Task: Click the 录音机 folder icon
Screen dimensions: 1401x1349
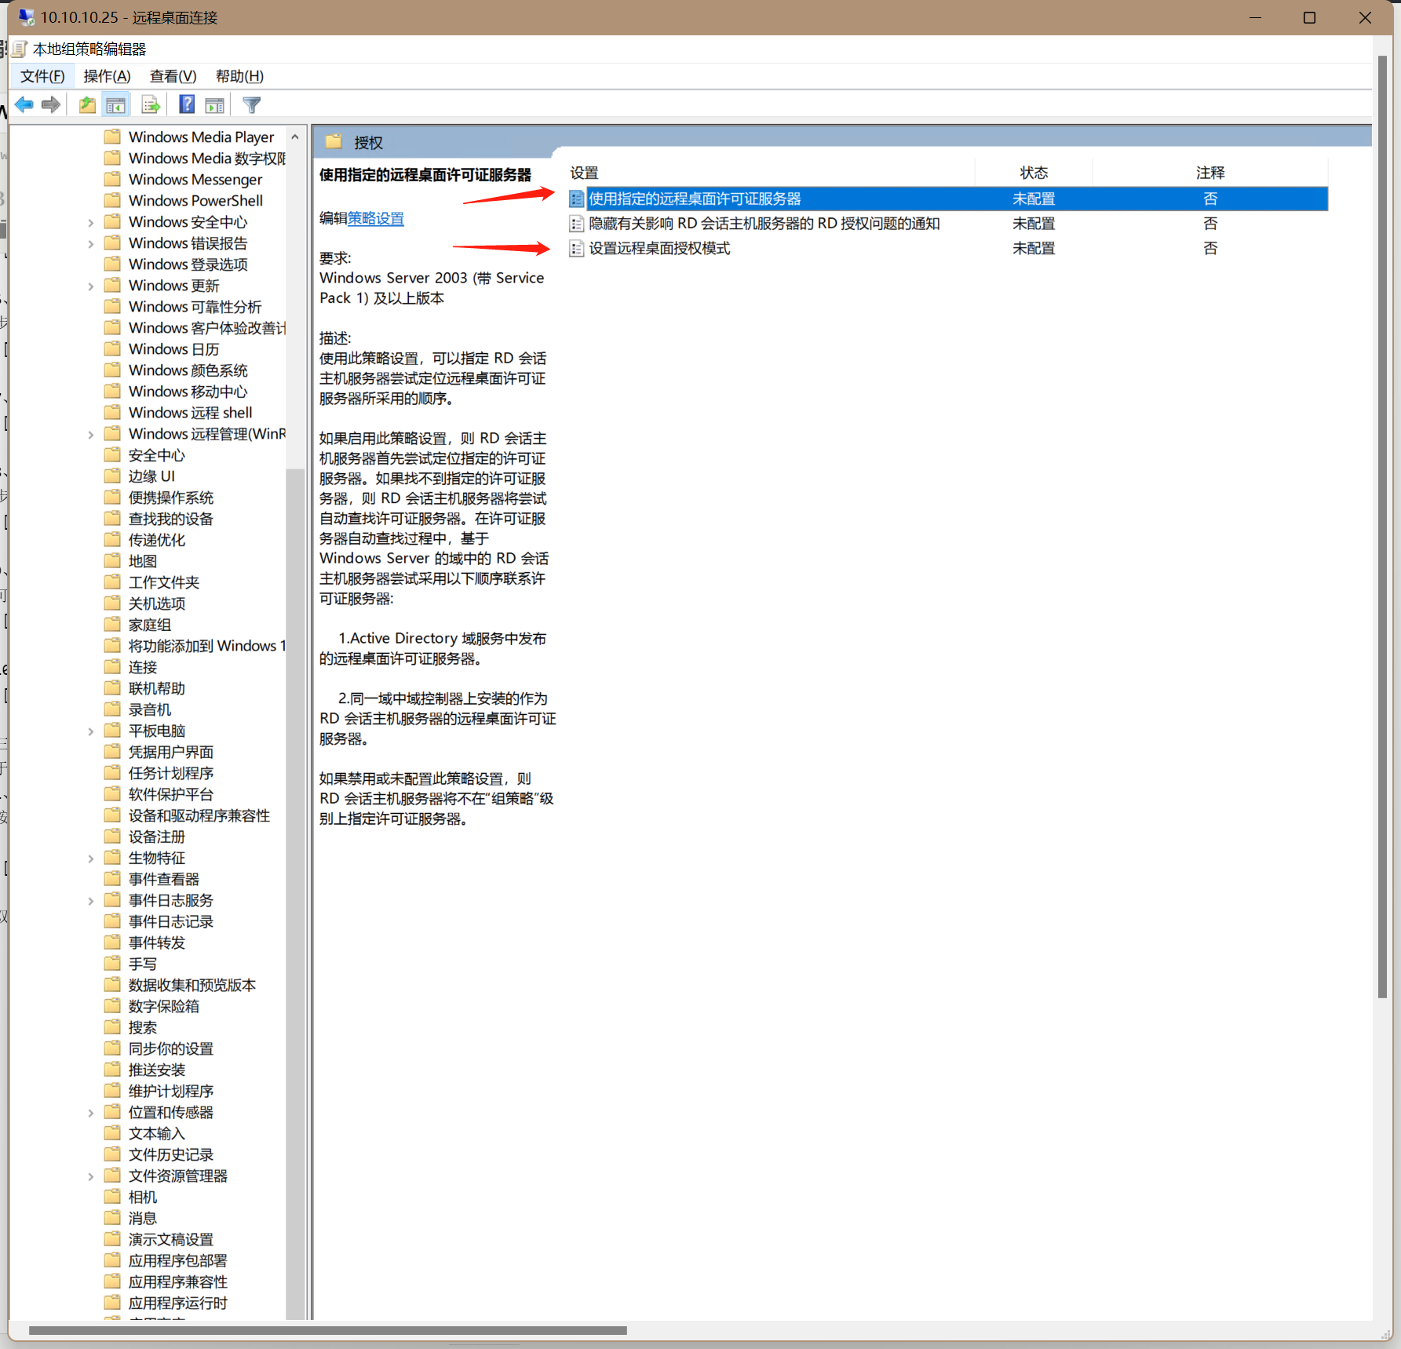Action: [113, 709]
